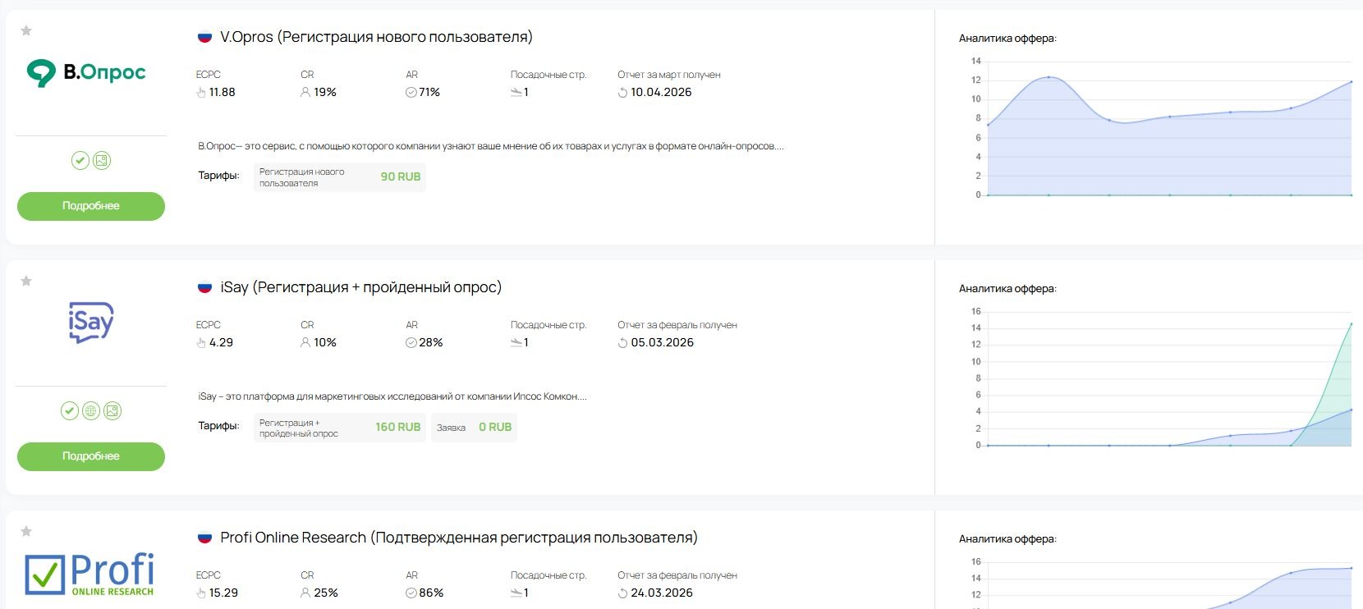1363x609 pixels.
Task: Select the 160 RUB iSay tariff
Action: click(340, 427)
